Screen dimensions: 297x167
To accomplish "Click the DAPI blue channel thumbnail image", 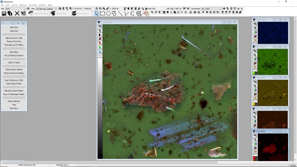I will point(273,33).
